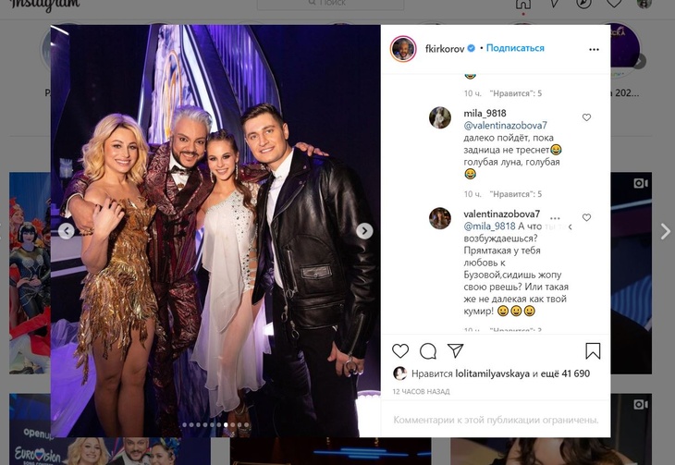Viewport: 675px width, 465px height.
Task: Show previous photo in carousel
Action: 66,231
